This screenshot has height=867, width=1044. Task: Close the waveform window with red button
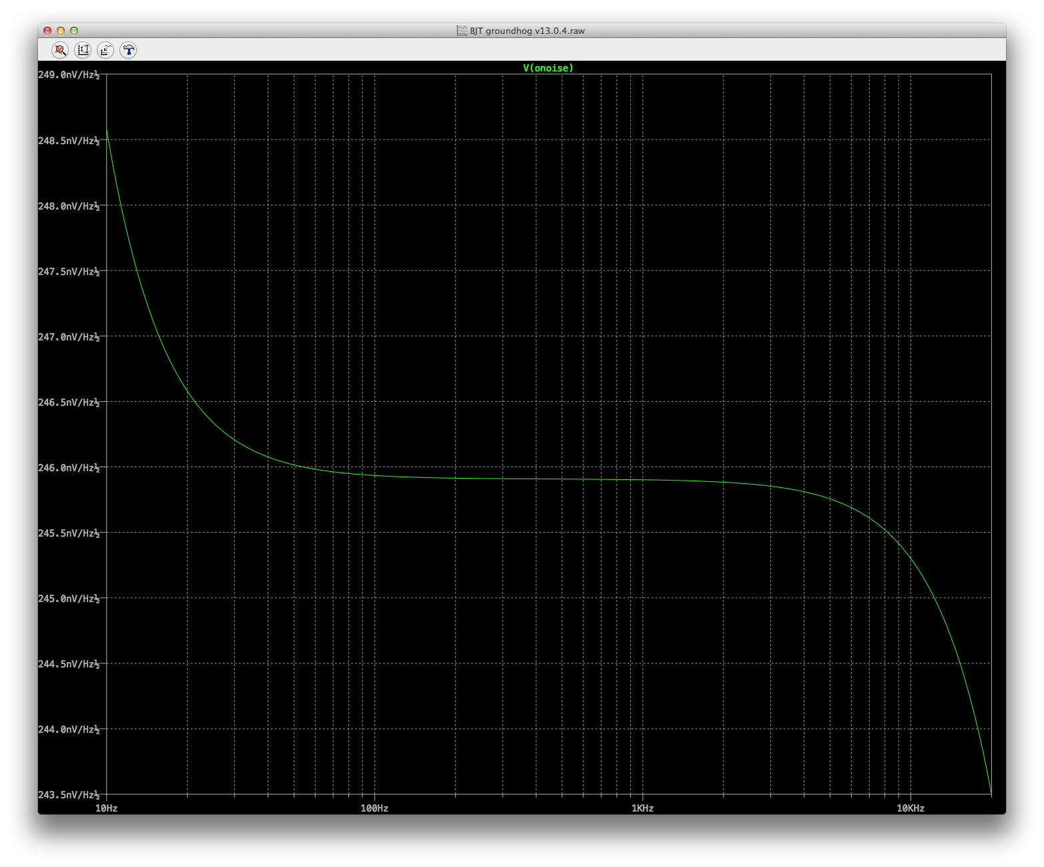(x=47, y=31)
